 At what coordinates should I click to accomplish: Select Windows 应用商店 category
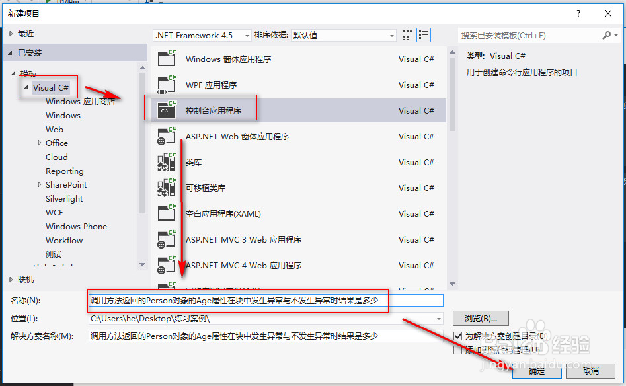(80, 101)
